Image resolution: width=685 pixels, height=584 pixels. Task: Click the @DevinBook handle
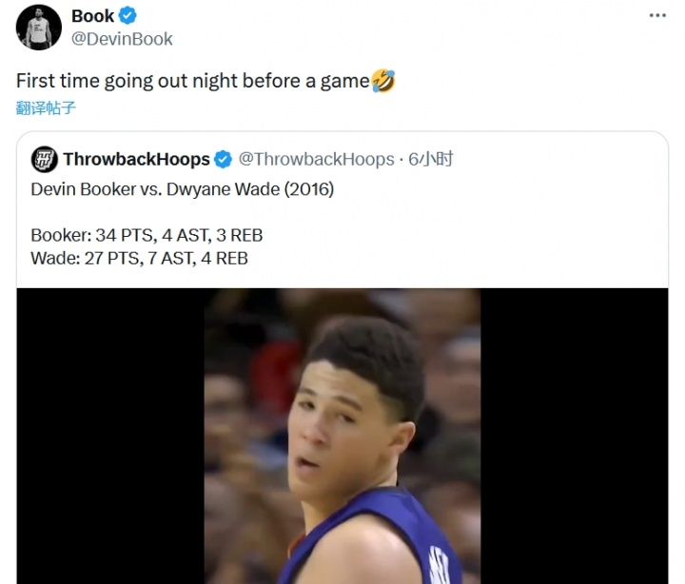(x=122, y=39)
